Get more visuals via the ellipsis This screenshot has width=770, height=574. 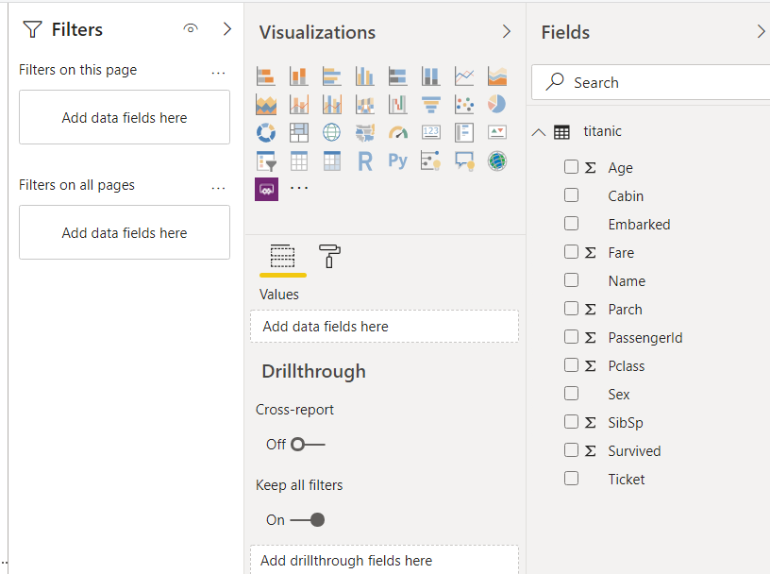point(299,189)
